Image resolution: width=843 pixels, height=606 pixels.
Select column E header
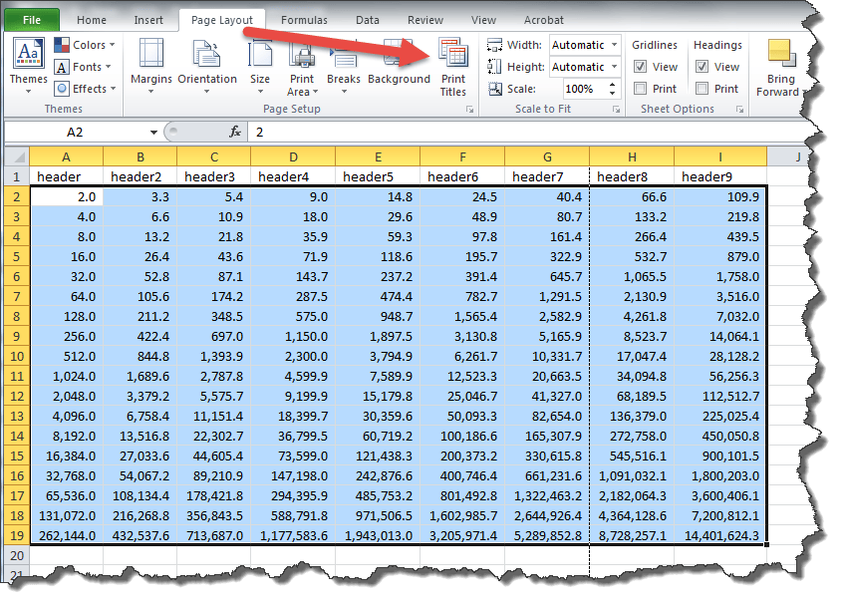(x=378, y=157)
